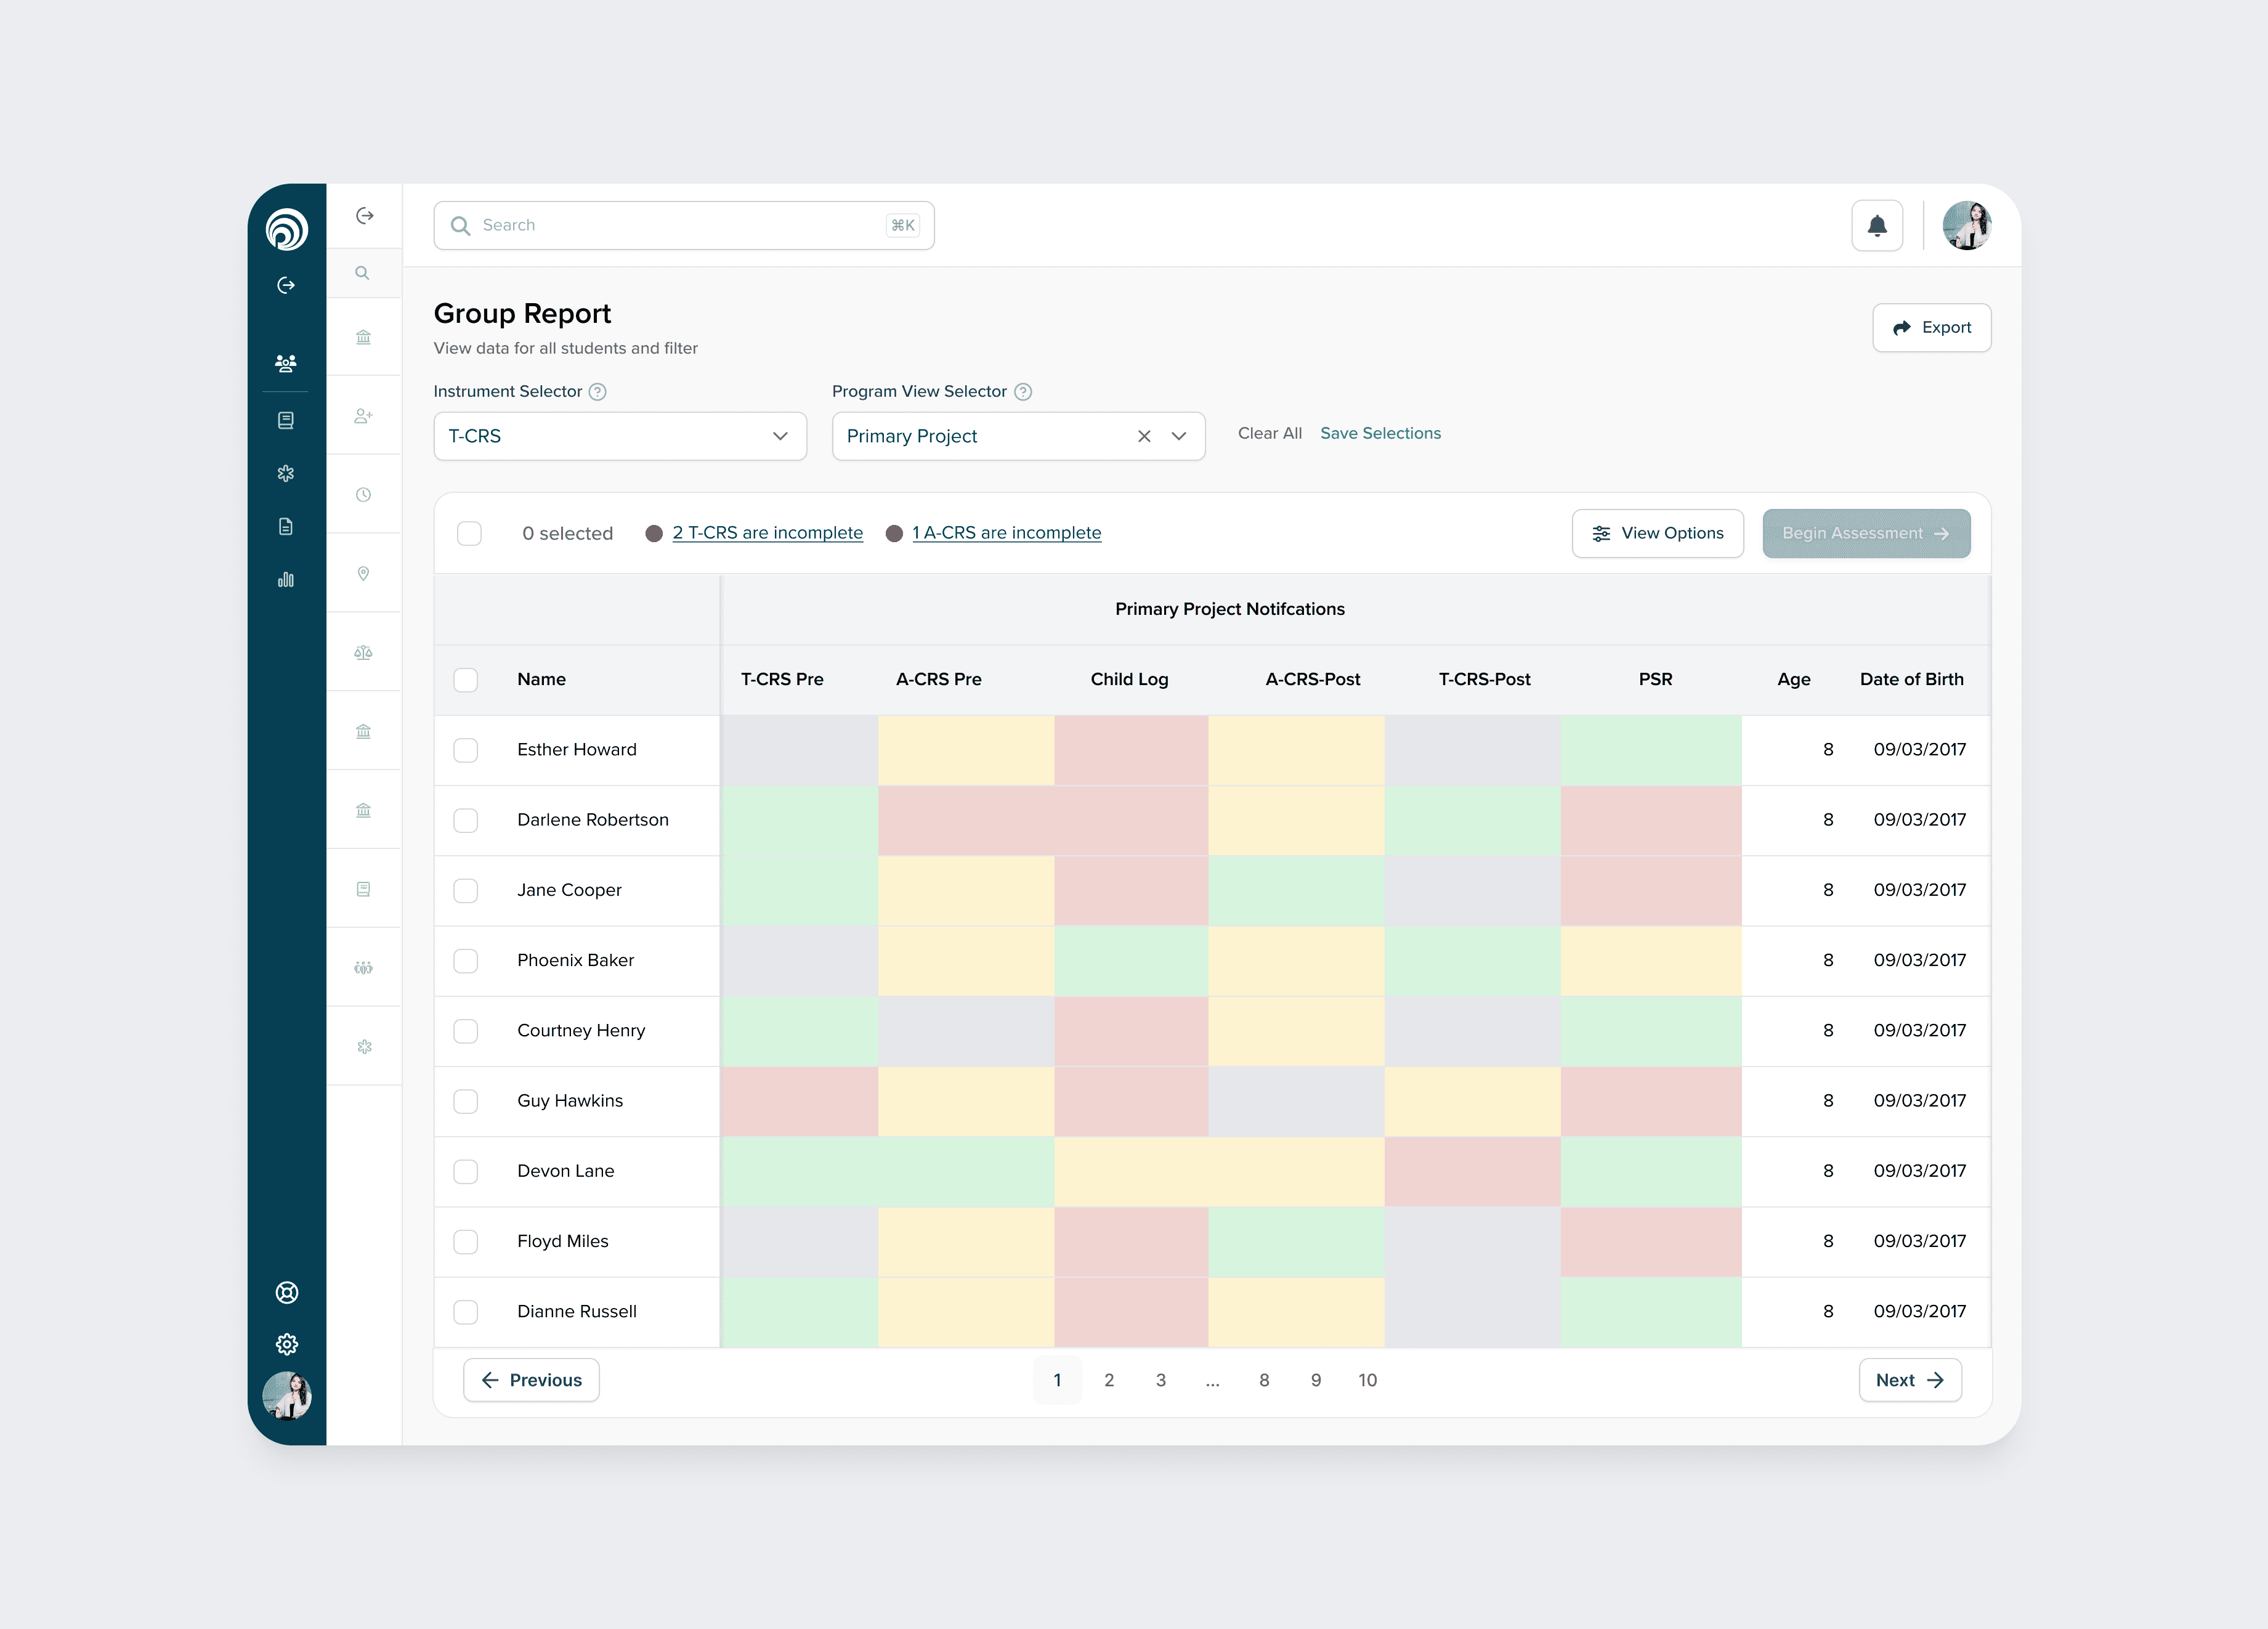The height and width of the screenshot is (1629, 2268).
Task: Click the help lifebuoy sidebar icon
Action: [x=286, y=1293]
